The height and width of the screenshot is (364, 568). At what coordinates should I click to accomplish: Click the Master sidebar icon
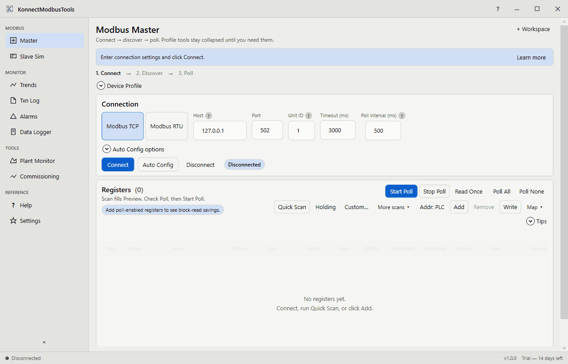point(13,40)
